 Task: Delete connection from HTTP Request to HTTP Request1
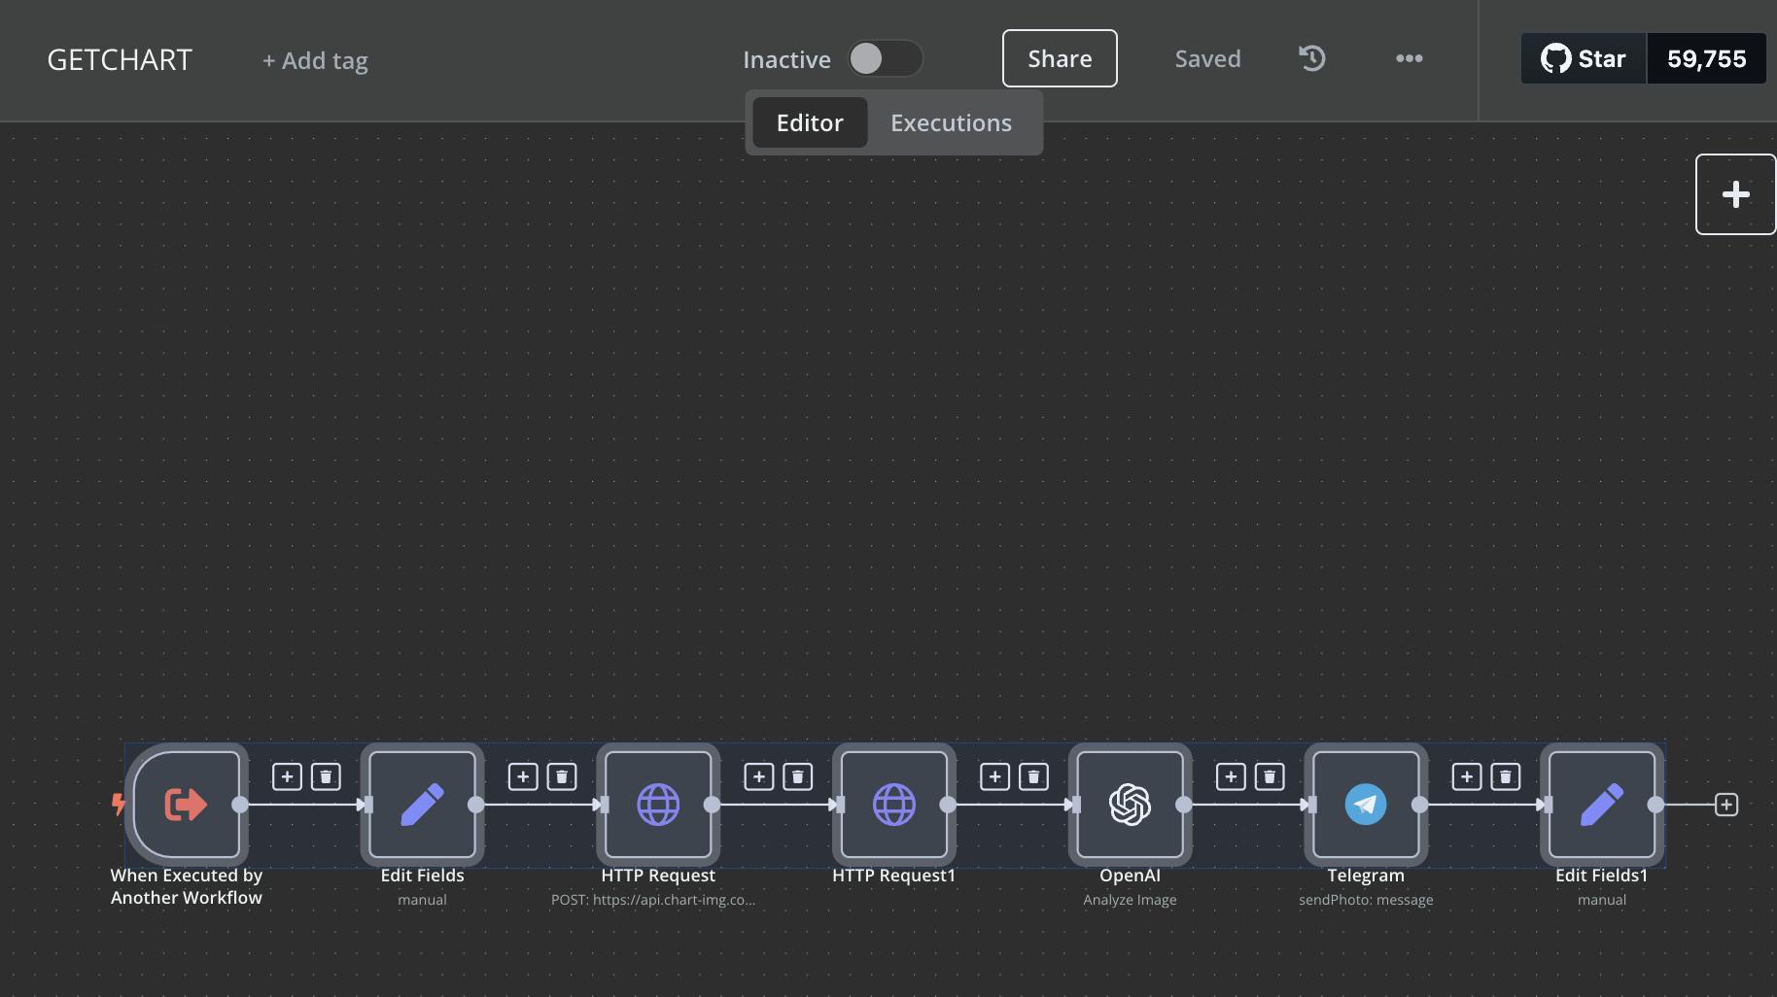[x=798, y=776]
